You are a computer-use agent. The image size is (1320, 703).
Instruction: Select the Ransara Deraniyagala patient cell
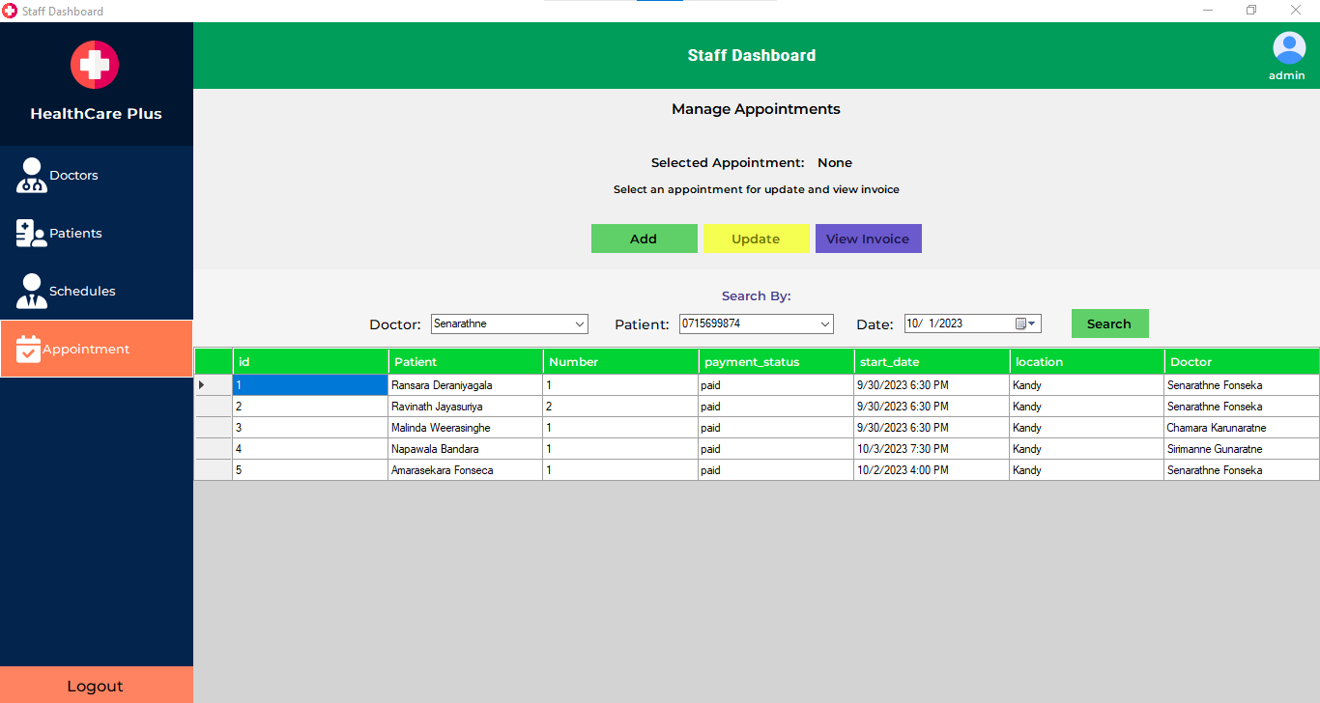tap(466, 385)
